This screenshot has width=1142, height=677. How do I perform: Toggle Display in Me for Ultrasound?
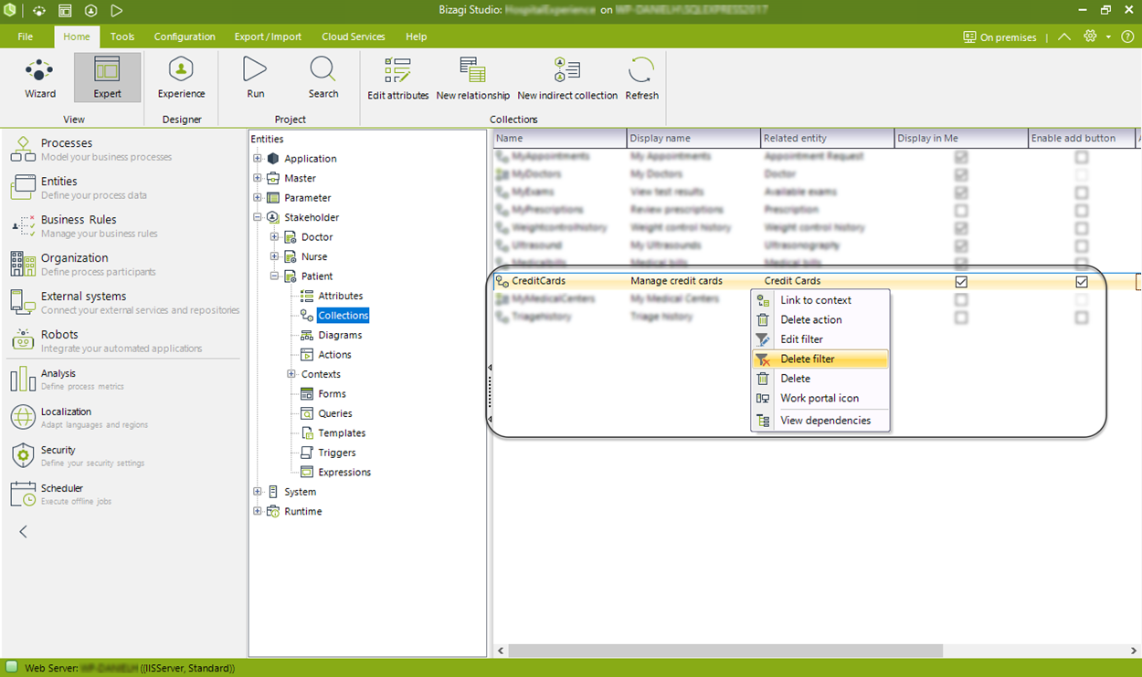(961, 246)
